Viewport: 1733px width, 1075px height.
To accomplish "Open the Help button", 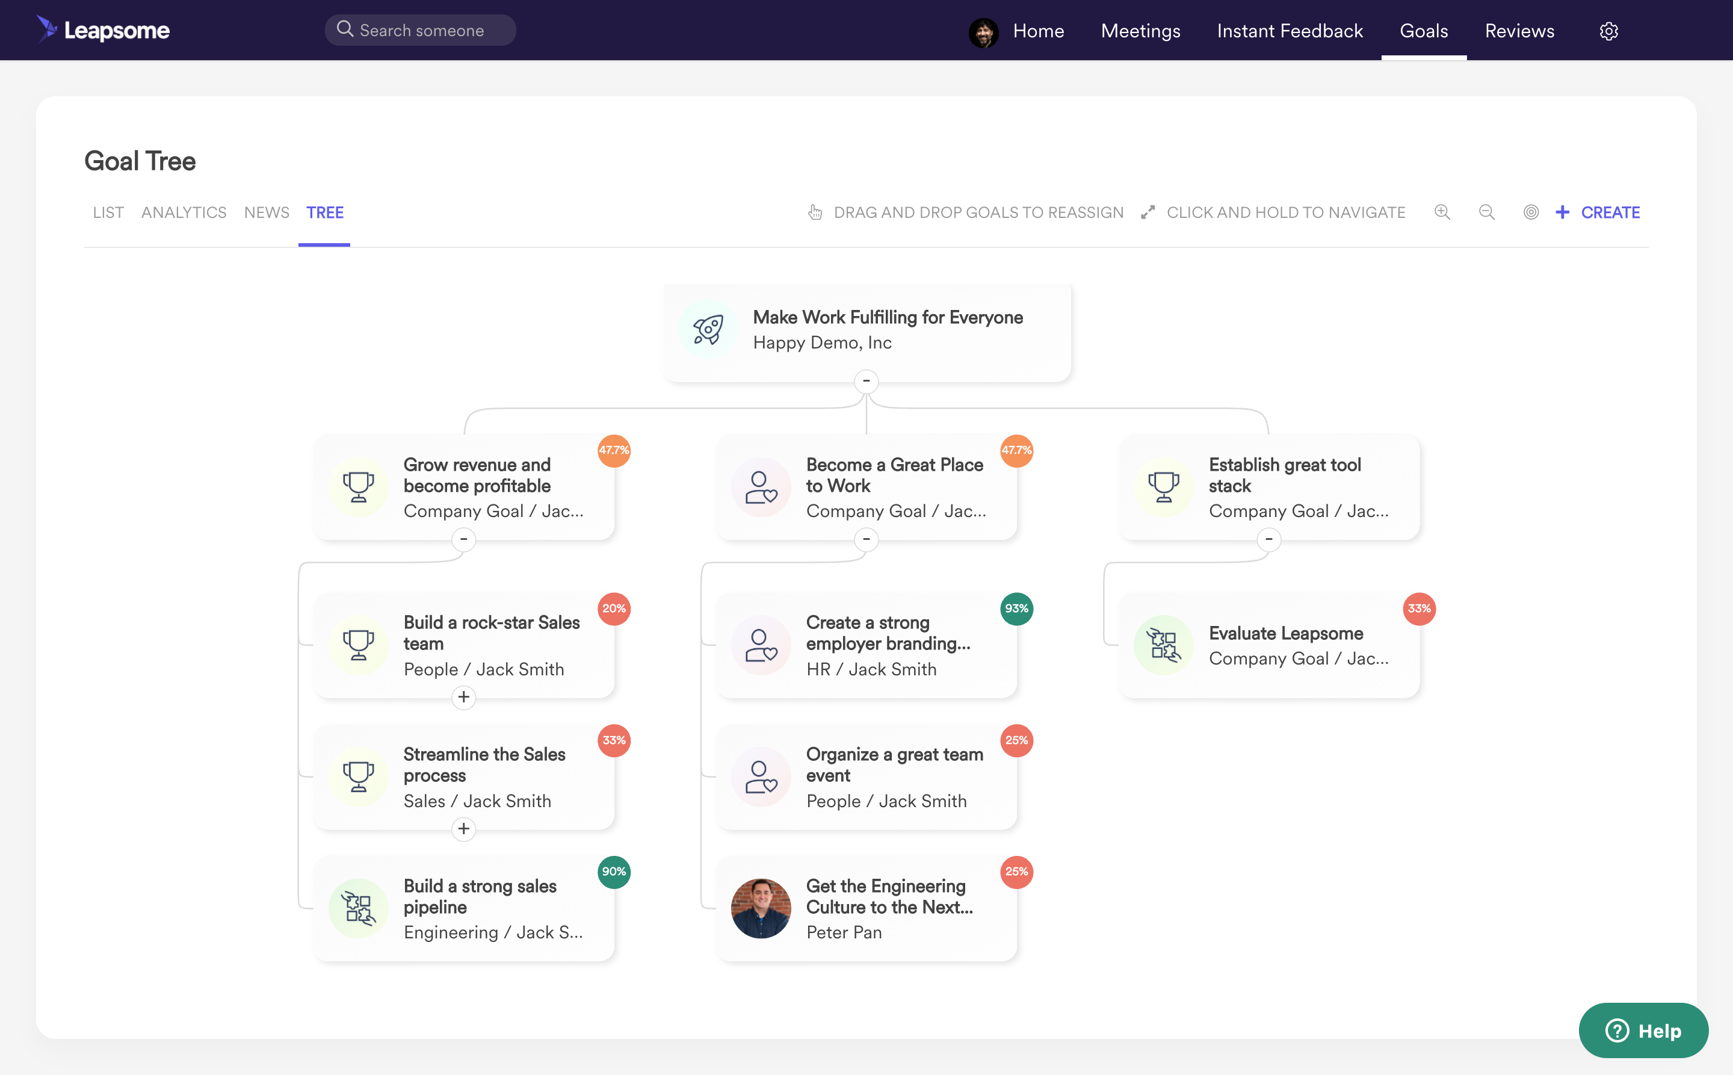I will pyautogui.click(x=1643, y=1030).
